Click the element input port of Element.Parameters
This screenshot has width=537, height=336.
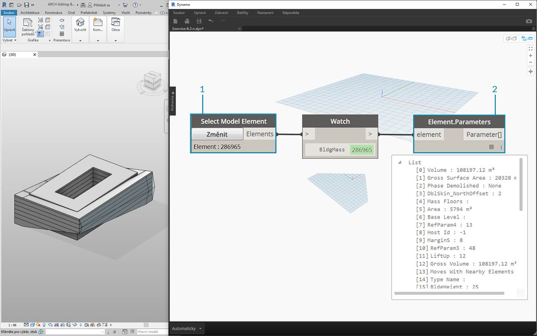(x=429, y=134)
